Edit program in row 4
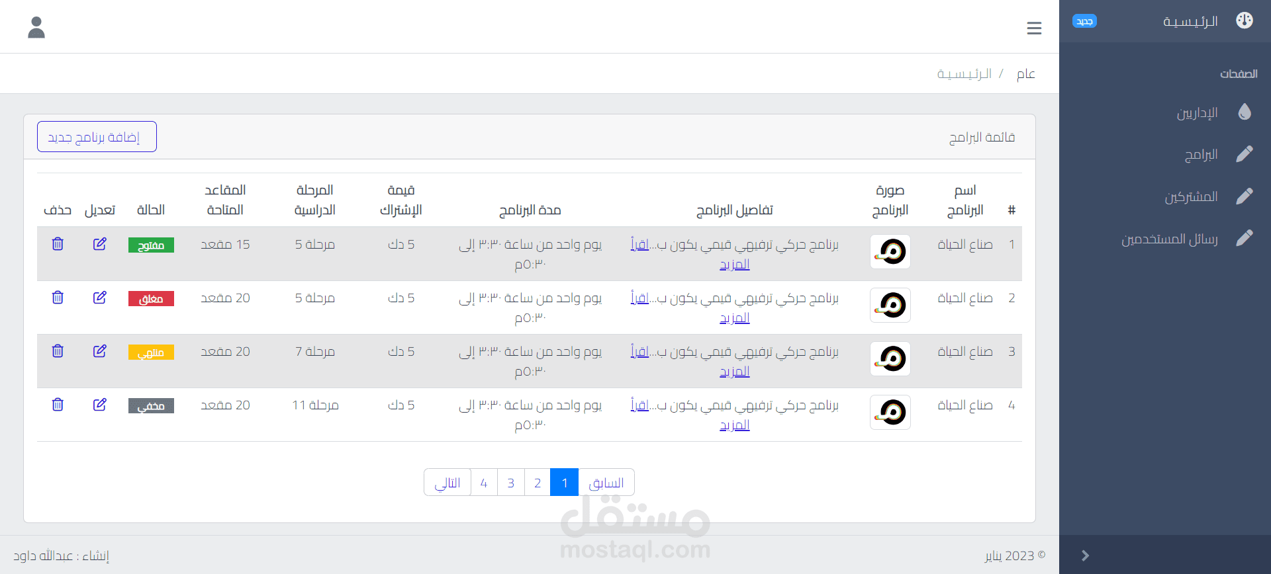 100,405
